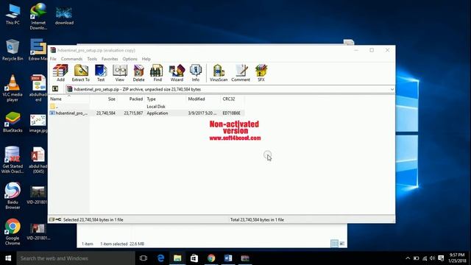471x265 pixels.
Task: Switch Explorer window to large icons view
Action: click(341, 244)
